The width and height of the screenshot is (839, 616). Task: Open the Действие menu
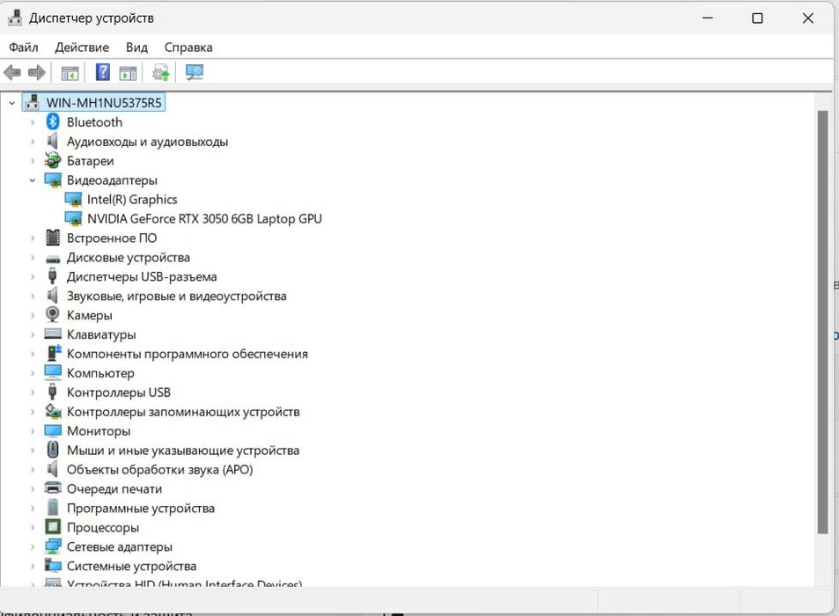point(82,48)
